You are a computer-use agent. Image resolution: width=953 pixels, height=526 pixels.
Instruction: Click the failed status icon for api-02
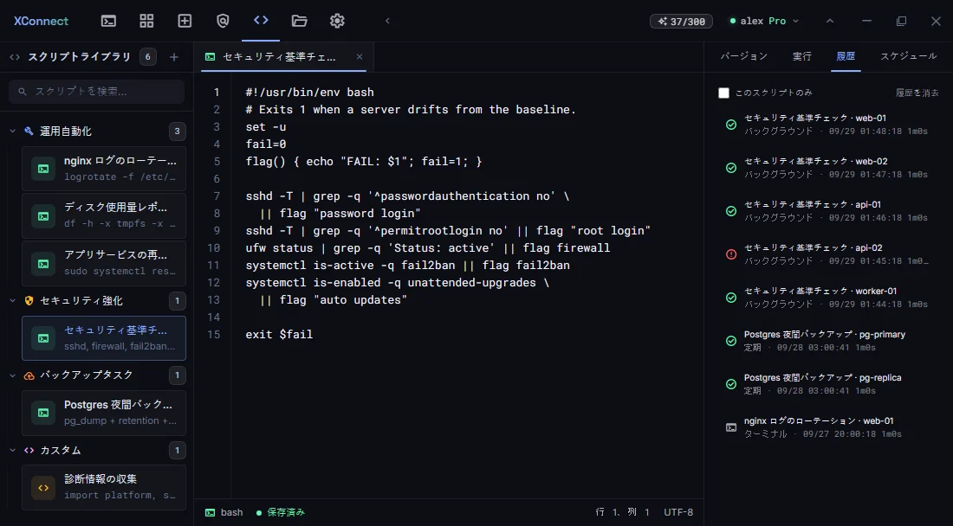(x=731, y=254)
